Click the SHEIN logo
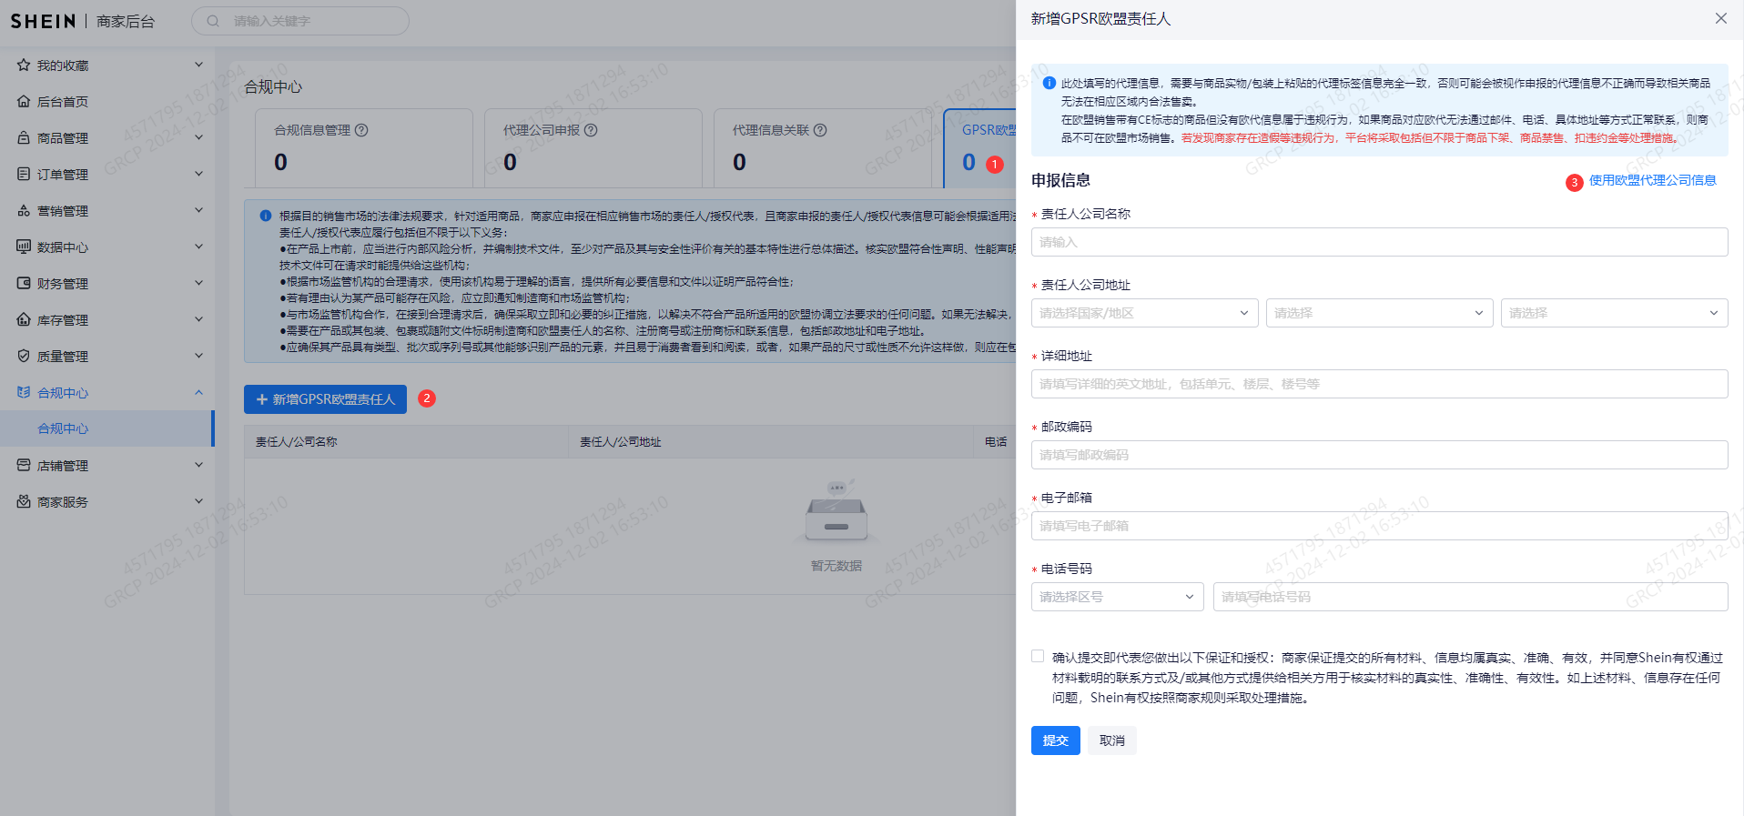Viewport: 1744px width, 816px height. 43,21
